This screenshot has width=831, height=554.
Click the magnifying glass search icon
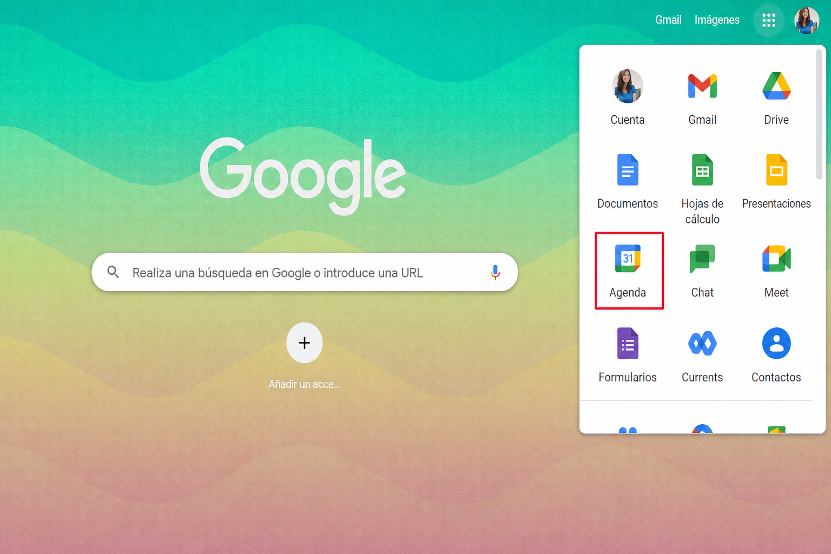coord(113,272)
